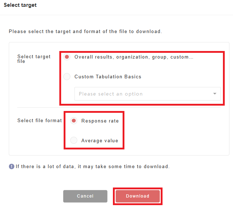
Task: Click the 'Response rate' label text
Action: (x=100, y=121)
